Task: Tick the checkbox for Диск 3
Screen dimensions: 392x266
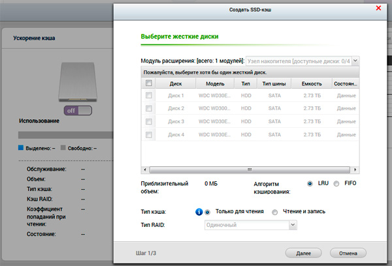Action: click(x=149, y=122)
